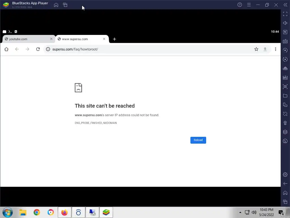Screen dimensions: 290x218
Task: Open File Explorer from the taskbar
Action: tap(23, 212)
